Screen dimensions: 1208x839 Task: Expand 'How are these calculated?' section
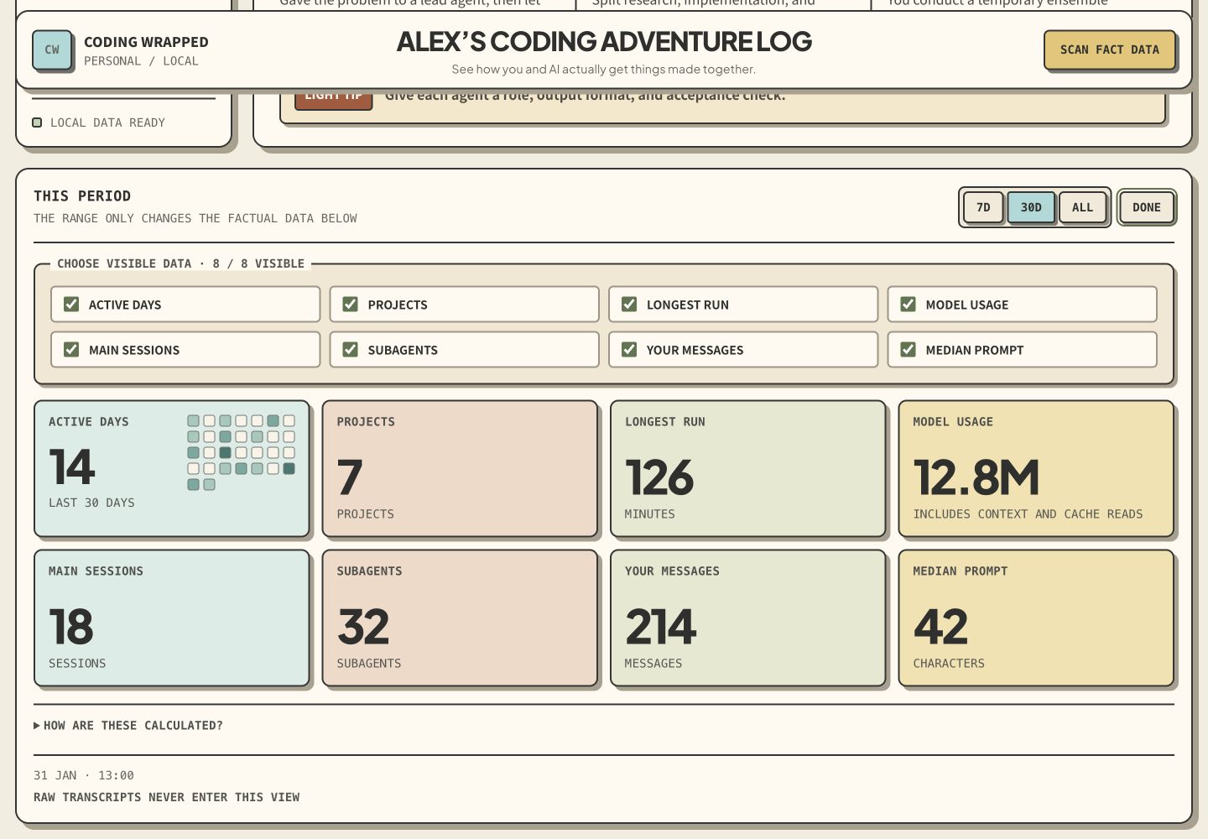point(128,726)
